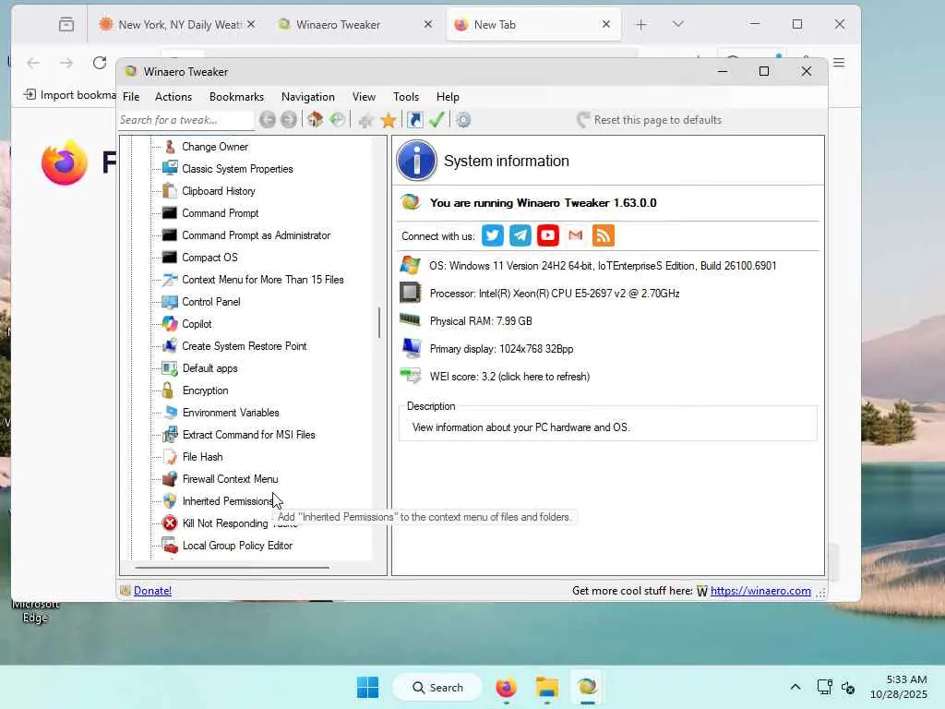Switch to New York NY Daily Weather tab
The image size is (945, 709).
coord(174,24)
